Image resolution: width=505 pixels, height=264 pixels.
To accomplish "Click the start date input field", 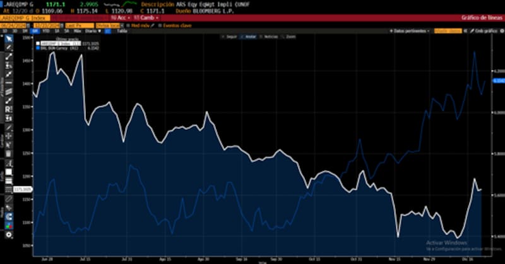I will 13,25.
